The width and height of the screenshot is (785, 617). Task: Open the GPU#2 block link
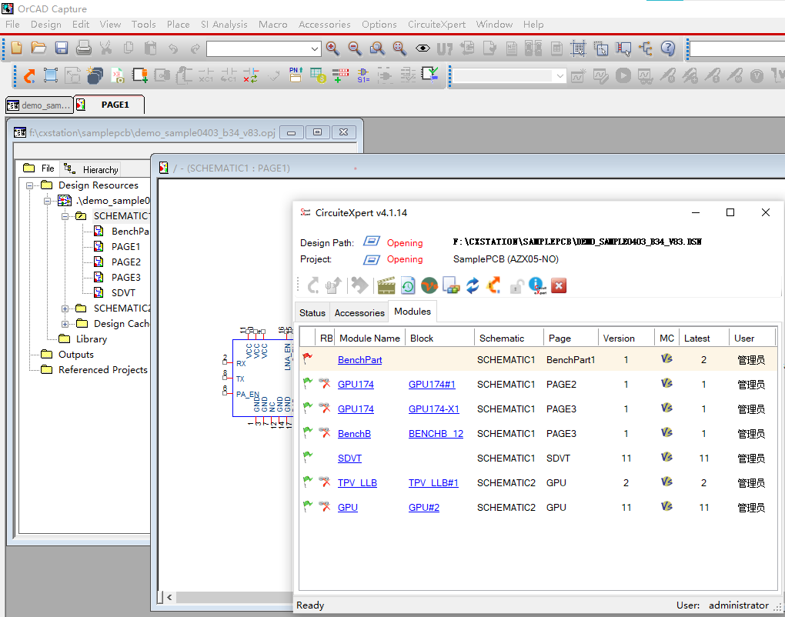tap(423, 508)
